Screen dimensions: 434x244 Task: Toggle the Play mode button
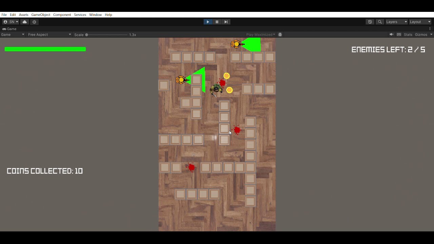click(x=208, y=22)
